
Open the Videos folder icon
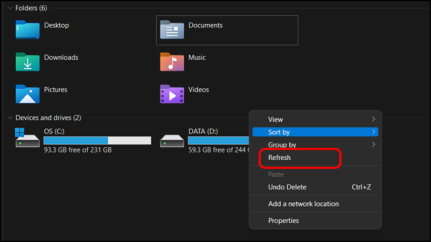[x=172, y=94]
